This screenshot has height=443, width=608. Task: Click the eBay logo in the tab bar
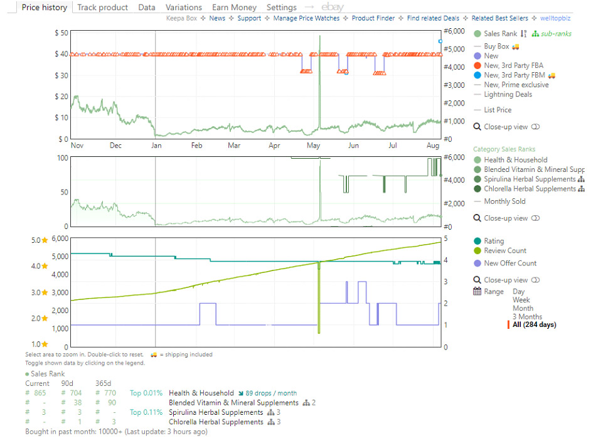[332, 8]
